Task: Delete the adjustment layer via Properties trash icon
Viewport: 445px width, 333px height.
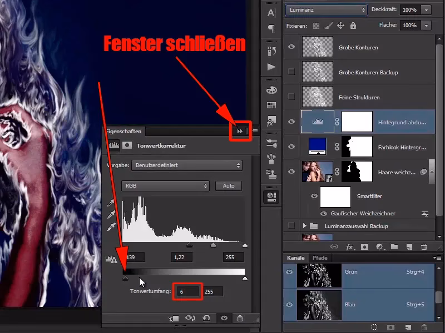Action: click(x=240, y=319)
